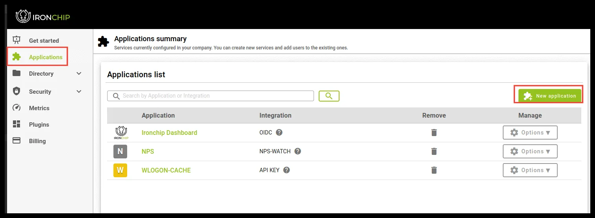Image resolution: width=595 pixels, height=218 pixels.
Task: Expand the Directory menu chevron
Action: pyautogui.click(x=79, y=73)
